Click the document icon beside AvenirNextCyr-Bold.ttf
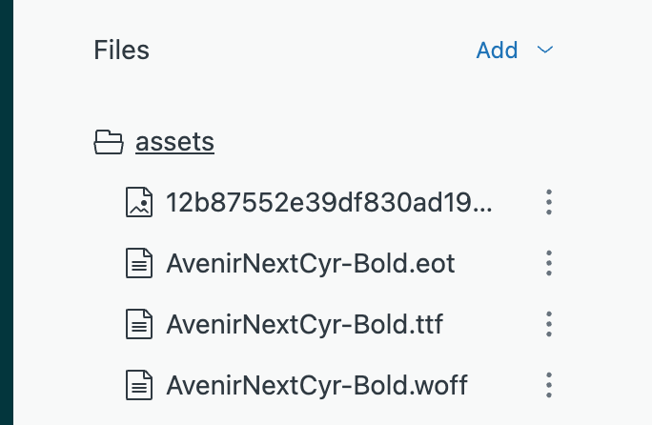 point(139,324)
